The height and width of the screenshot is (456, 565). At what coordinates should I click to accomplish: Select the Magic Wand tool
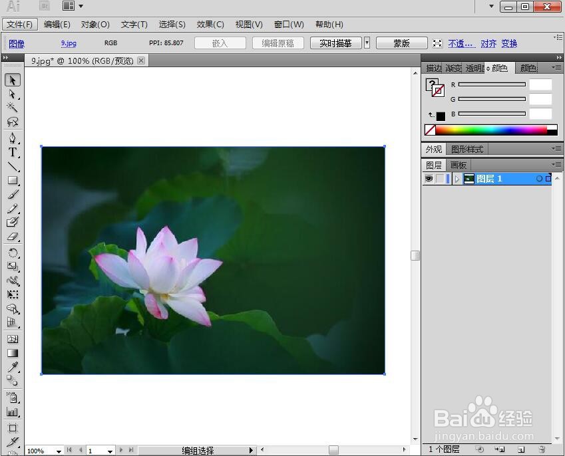[13, 107]
